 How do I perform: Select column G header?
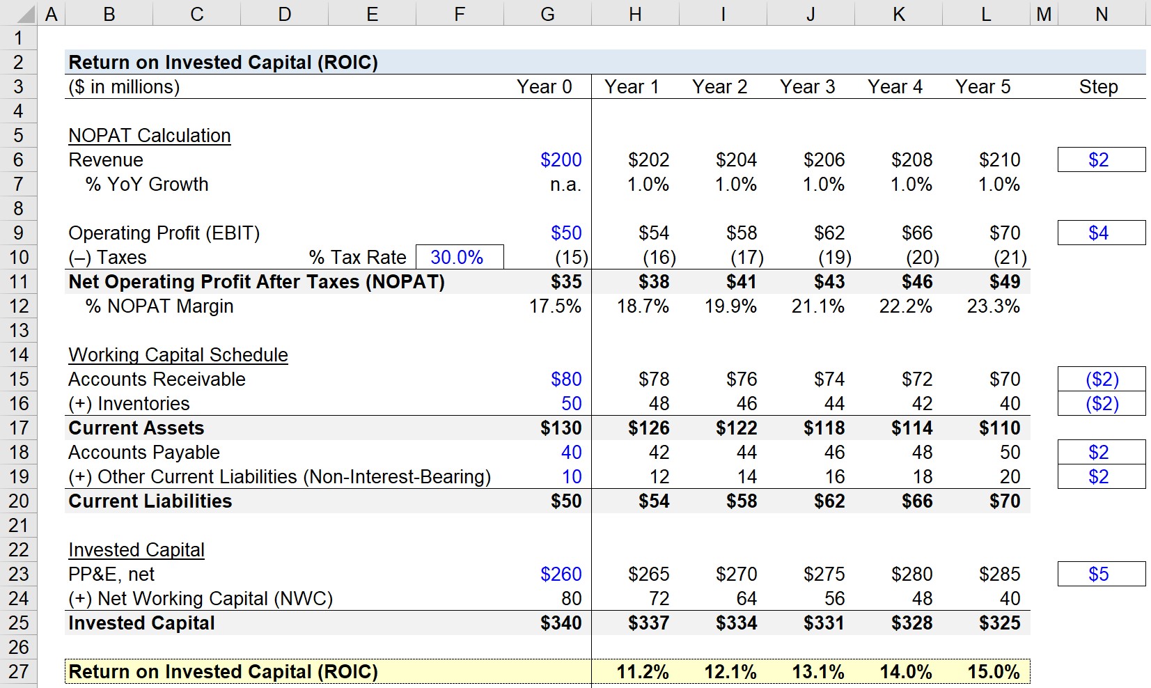(x=548, y=13)
